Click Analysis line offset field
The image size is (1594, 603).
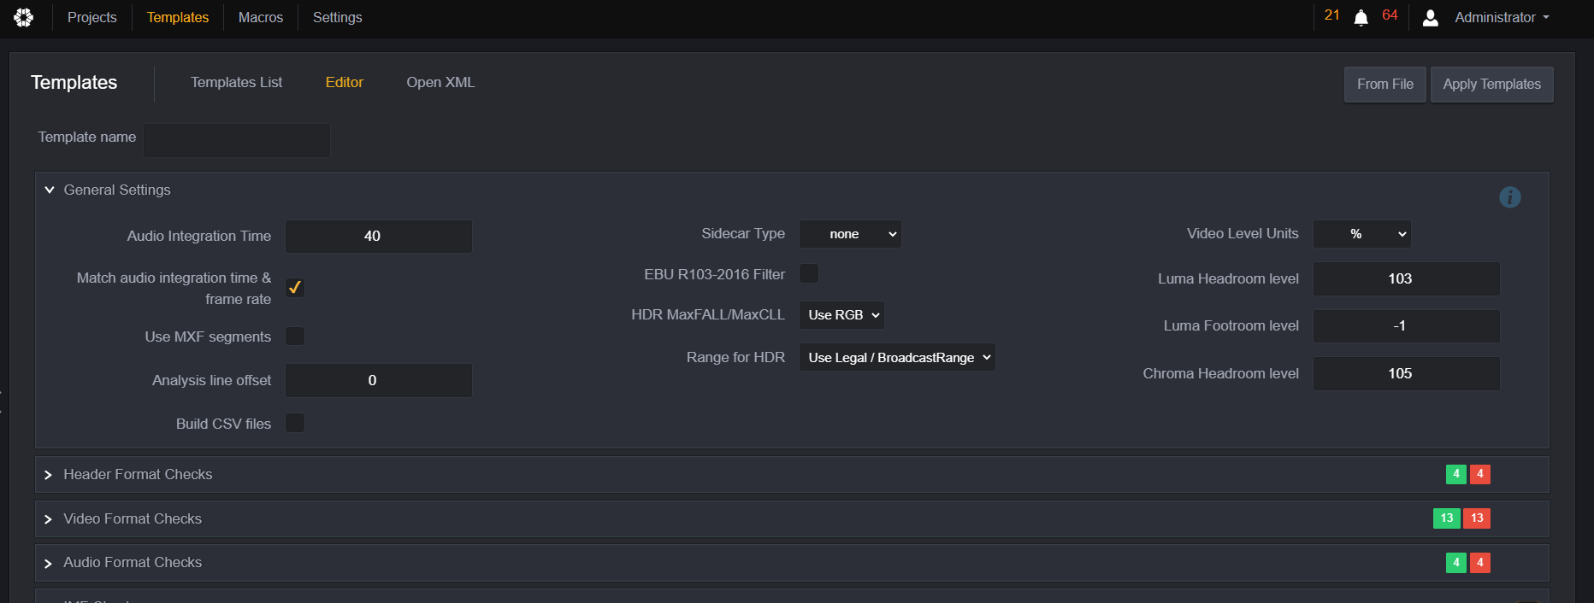point(379,380)
